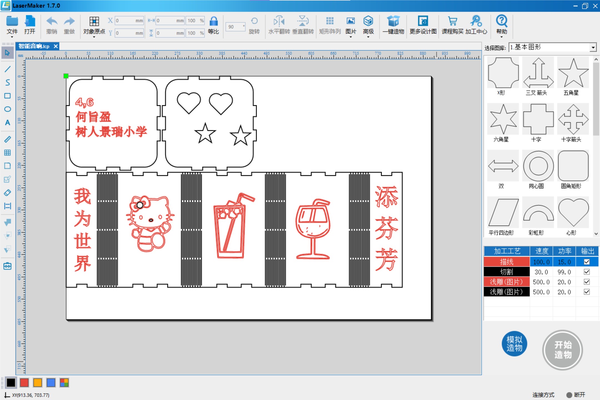This screenshot has width=600, height=400.
Task: Pick the orange color swatch
Action: (x=37, y=382)
